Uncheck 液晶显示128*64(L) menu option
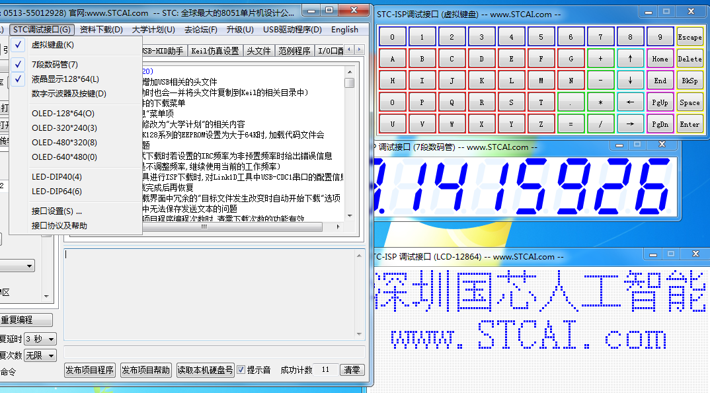The image size is (710, 393). click(75, 79)
